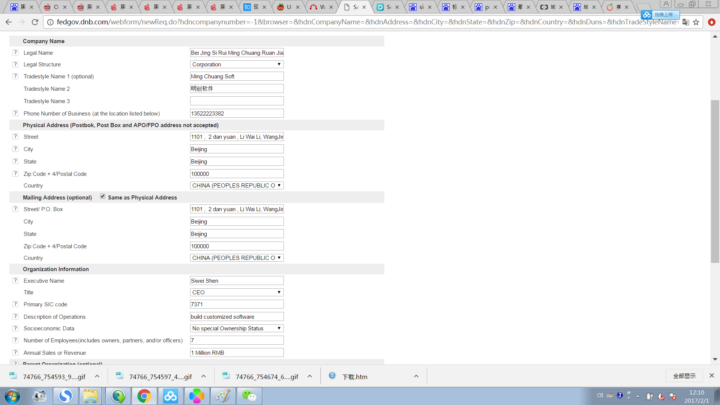Expand options arrow for 74766_754593 gif download
This screenshot has height=405, width=720.
[97, 376]
